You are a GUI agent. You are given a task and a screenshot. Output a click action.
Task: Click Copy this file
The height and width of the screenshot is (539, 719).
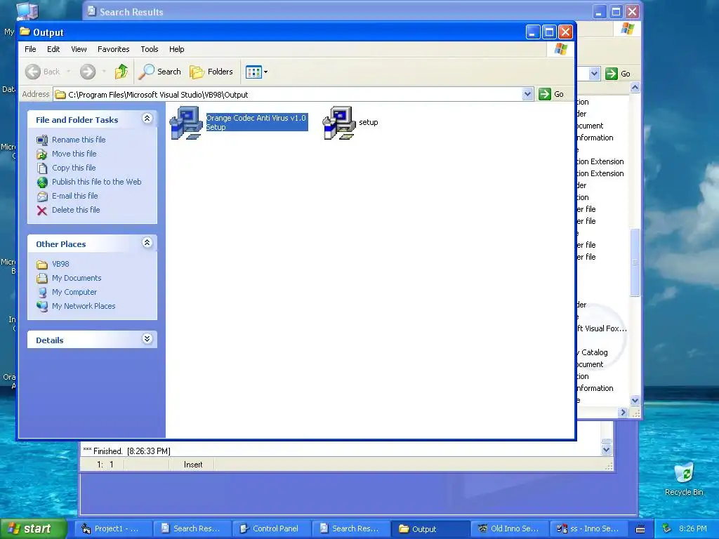pyautogui.click(x=74, y=168)
